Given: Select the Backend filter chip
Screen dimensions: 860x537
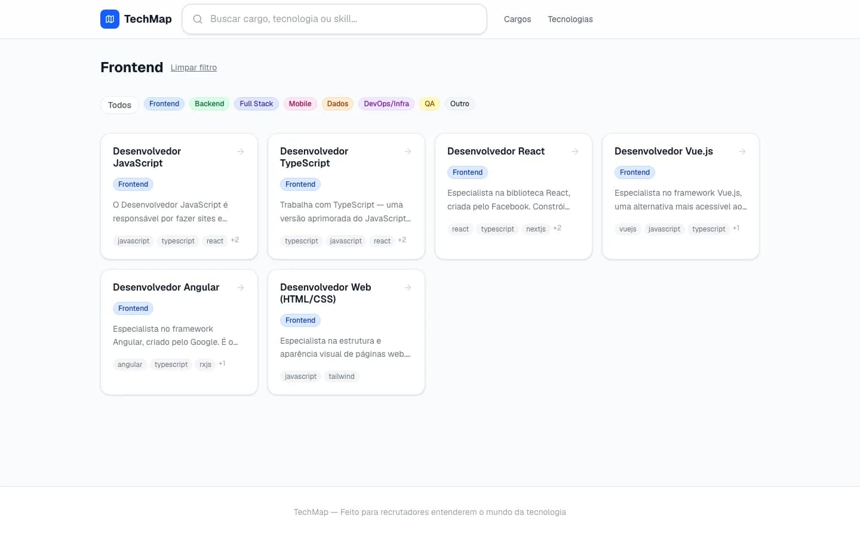Looking at the screenshot, I should [x=210, y=104].
